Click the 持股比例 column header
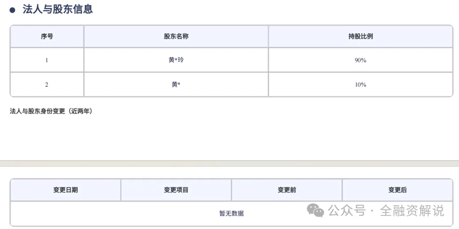Screen dimensions: 459x229 [361, 37]
